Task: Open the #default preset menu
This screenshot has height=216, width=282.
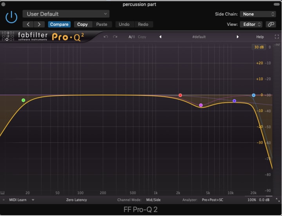Action: pyautogui.click(x=199, y=37)
